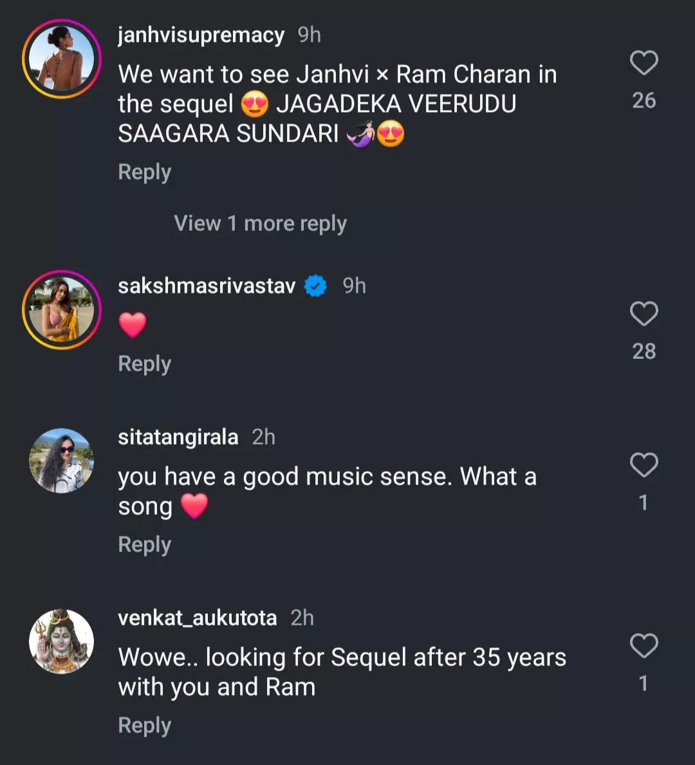Like sitatangirala's music sense comment
Screen dimensions: 695x765
point(644,465)
